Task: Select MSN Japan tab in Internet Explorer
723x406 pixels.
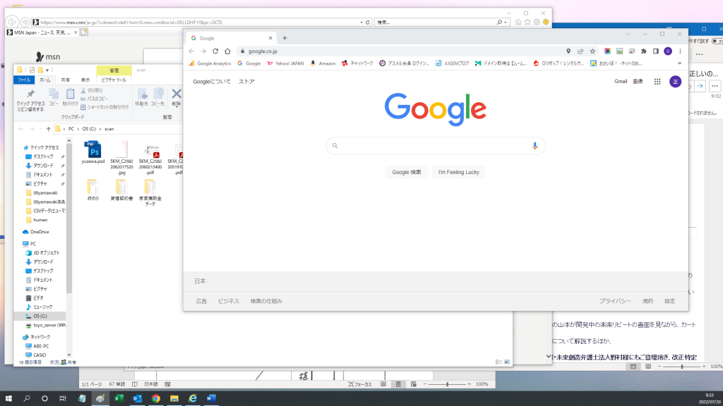Action: (x=42, y=32)
